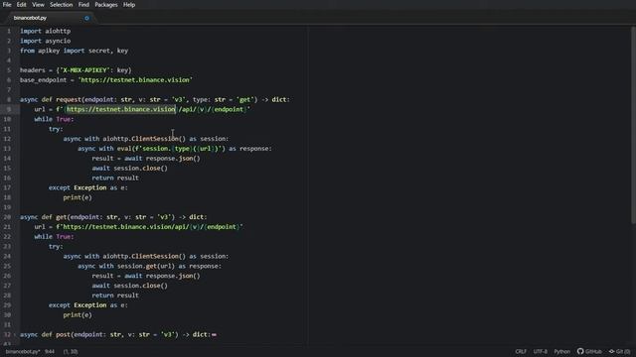636x357 pixels.
Task: Click the f-string URL on line 21
Action: coord(149,227)
